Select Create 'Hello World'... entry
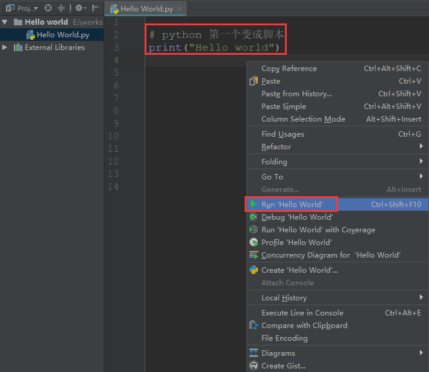This screenshot has height=372, width=429. (337, 270)
